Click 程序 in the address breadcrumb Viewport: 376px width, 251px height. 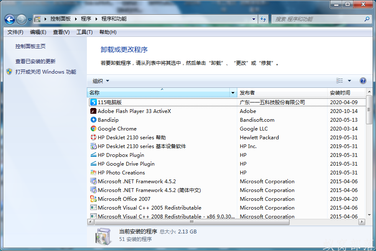coord(86,19)
